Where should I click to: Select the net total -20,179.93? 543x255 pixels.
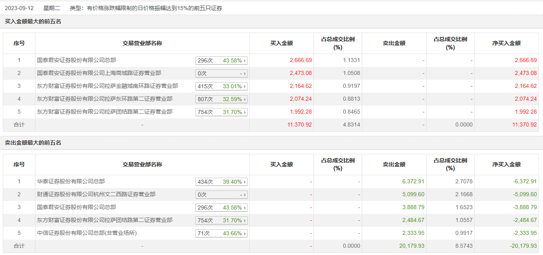tap(524, 246)
